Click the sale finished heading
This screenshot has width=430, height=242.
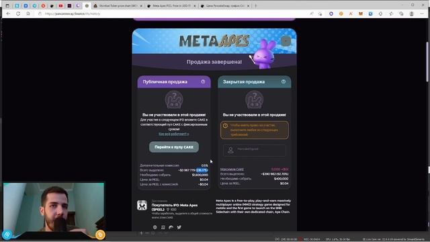pos(214,62)
